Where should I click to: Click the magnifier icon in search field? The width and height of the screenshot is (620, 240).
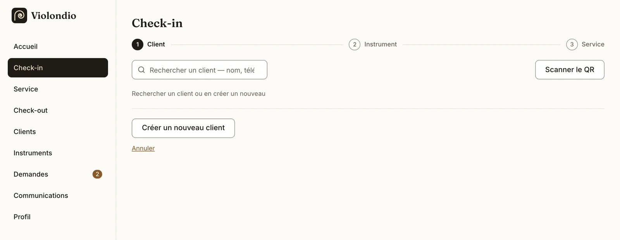(x=141, y=70)
